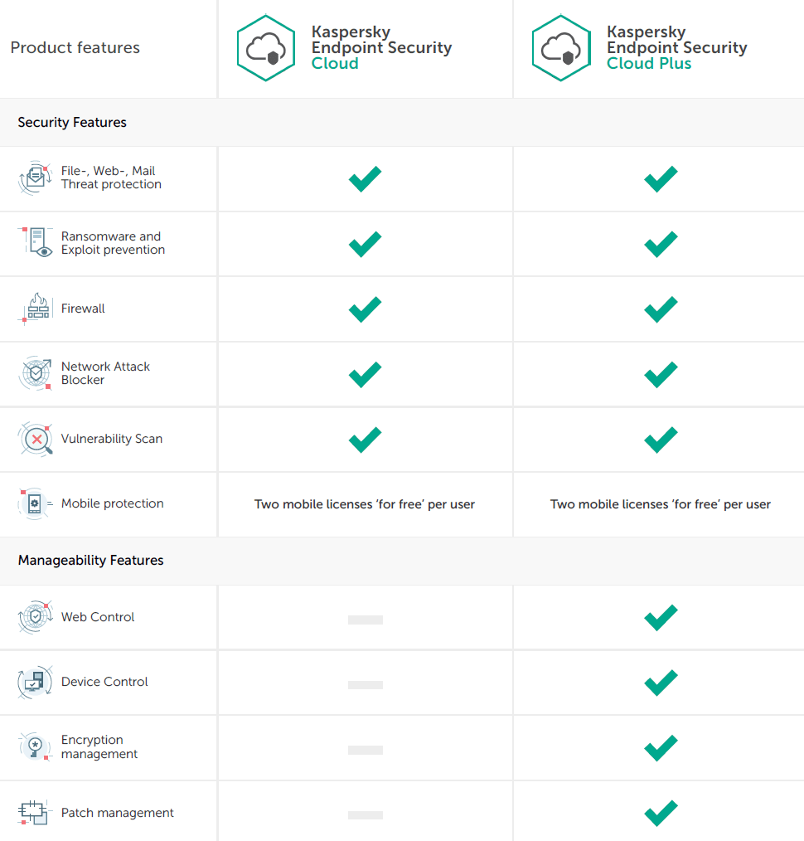Viewport: 804px width, 841px height.
Task: Click the Ransomware and Exploit prevention icon
Action: tap(36, 242)
